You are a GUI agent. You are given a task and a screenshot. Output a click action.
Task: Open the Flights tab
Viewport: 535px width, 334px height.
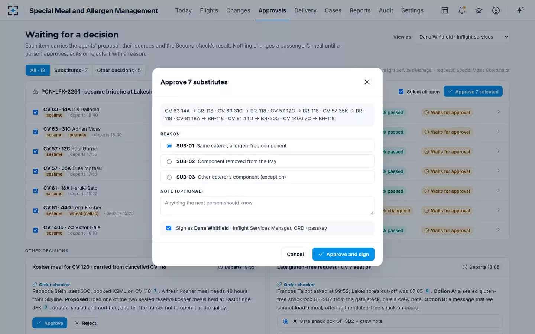[209, 10]
